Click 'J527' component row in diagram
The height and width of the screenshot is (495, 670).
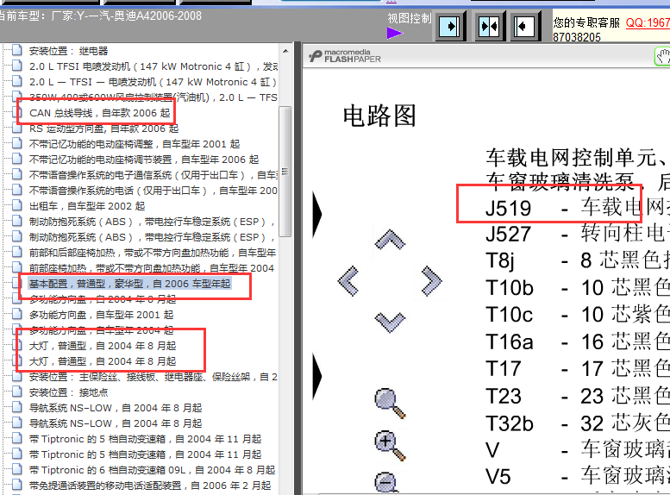tap(577, 234)
